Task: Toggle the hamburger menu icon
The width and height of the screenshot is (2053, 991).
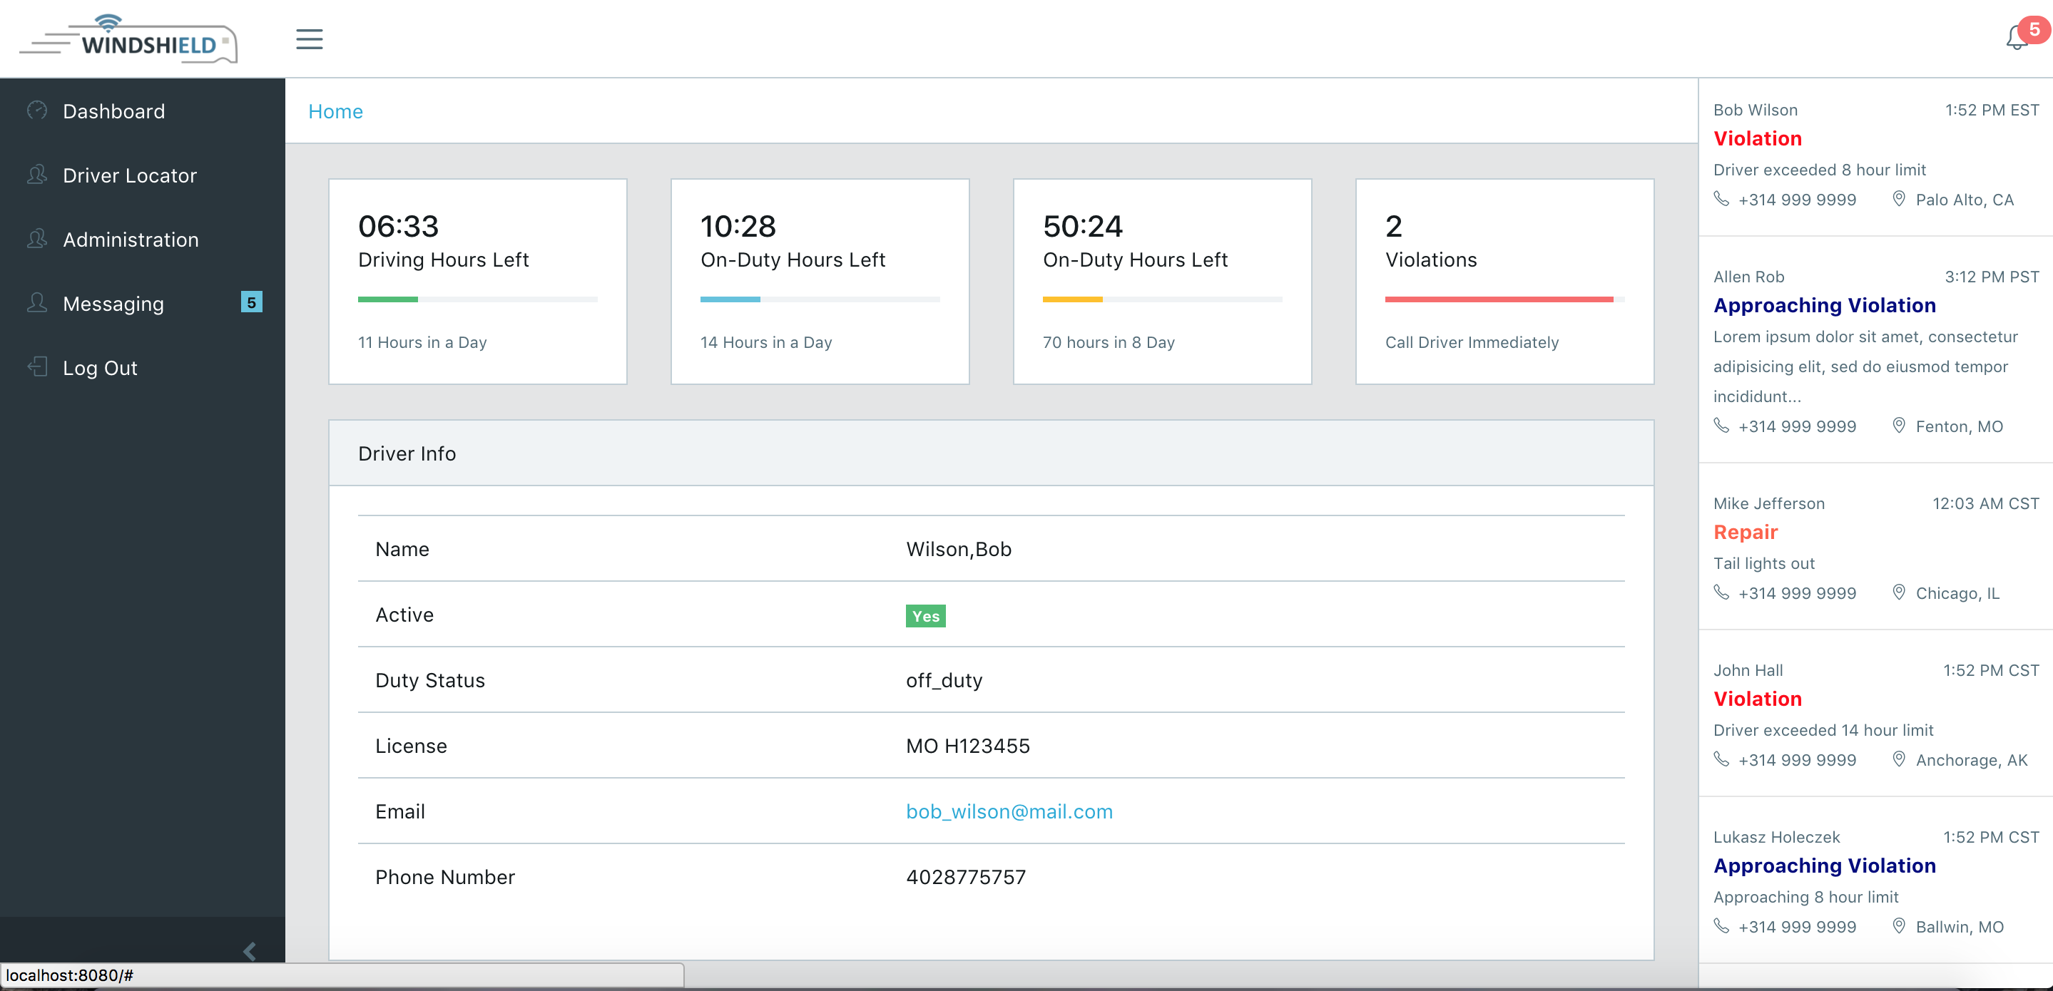Action: (x=309, y=39)
